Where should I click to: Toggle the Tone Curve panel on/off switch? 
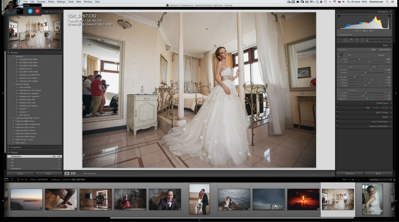tap(337, 103)
